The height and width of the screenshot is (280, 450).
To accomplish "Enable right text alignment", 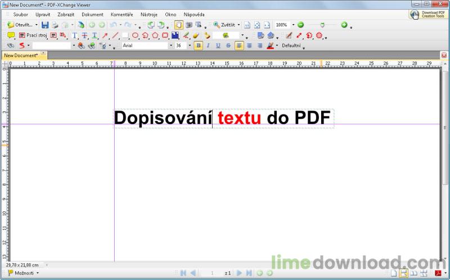I will point(260,46).
